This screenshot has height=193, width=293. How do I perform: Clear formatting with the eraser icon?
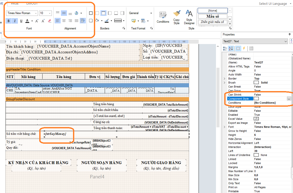coord(50,21)
